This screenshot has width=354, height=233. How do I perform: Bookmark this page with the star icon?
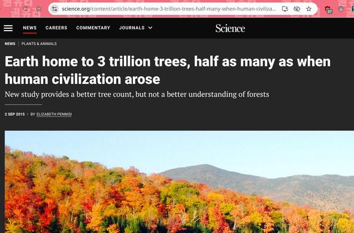pos(308,9)
